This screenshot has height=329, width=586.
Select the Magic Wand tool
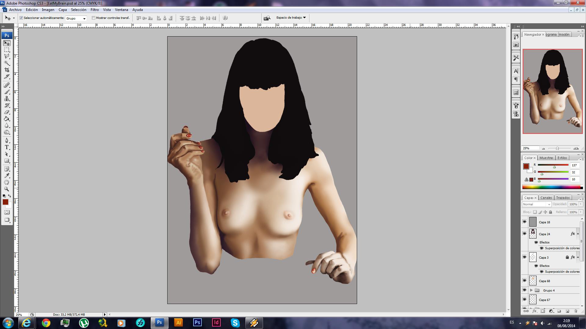[7, 63]
